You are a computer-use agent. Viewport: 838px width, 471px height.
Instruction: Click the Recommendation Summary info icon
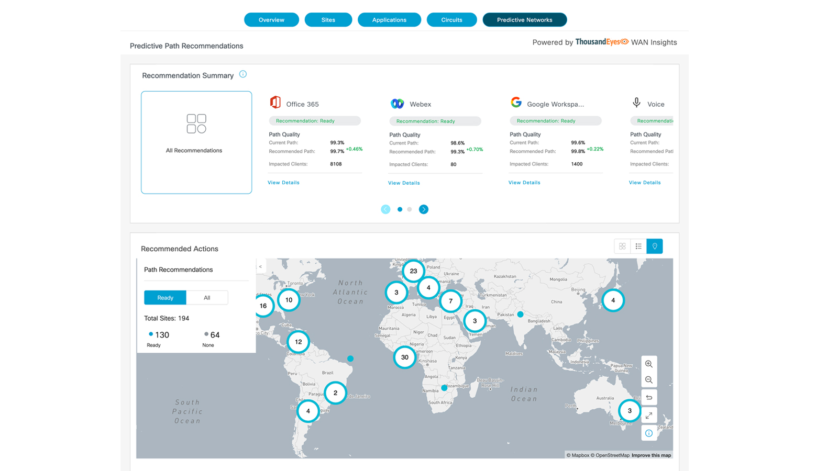pyautogui.click(x=243, y=74)
